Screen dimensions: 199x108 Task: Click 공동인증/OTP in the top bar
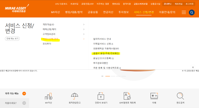point(87,4)
